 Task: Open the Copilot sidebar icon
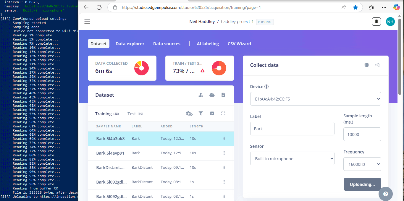[x=397, y=7]
